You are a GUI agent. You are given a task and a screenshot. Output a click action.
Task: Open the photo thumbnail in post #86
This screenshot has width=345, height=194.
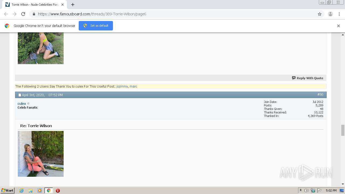click(x=41, y=154)
